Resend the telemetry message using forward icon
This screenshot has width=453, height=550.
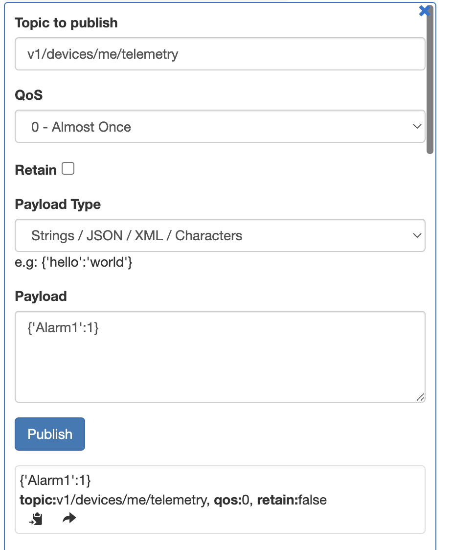(68, 517)
